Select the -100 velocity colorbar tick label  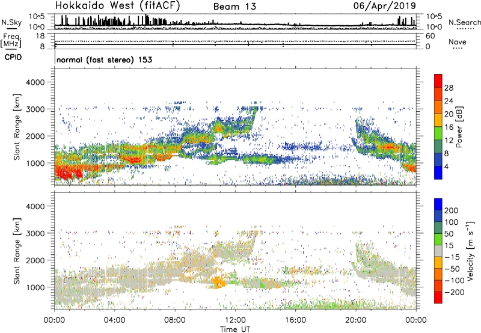point(455,281)
